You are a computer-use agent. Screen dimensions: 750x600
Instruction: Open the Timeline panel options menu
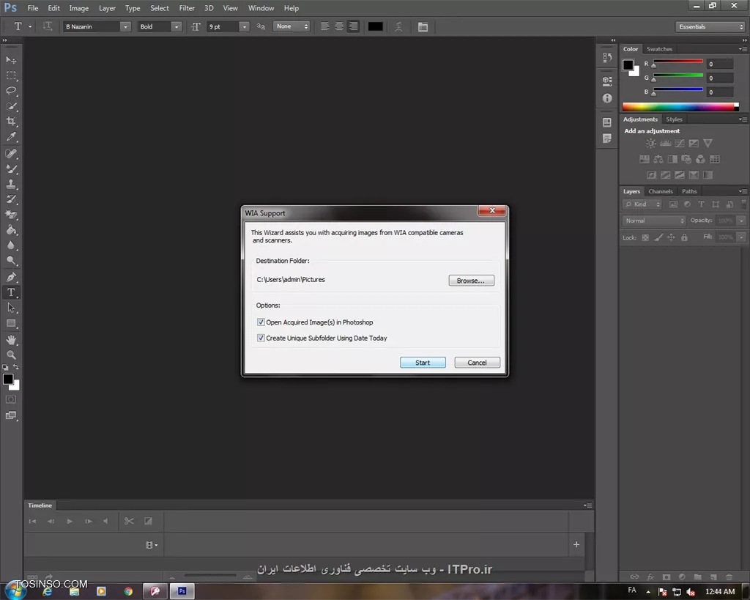588,505
